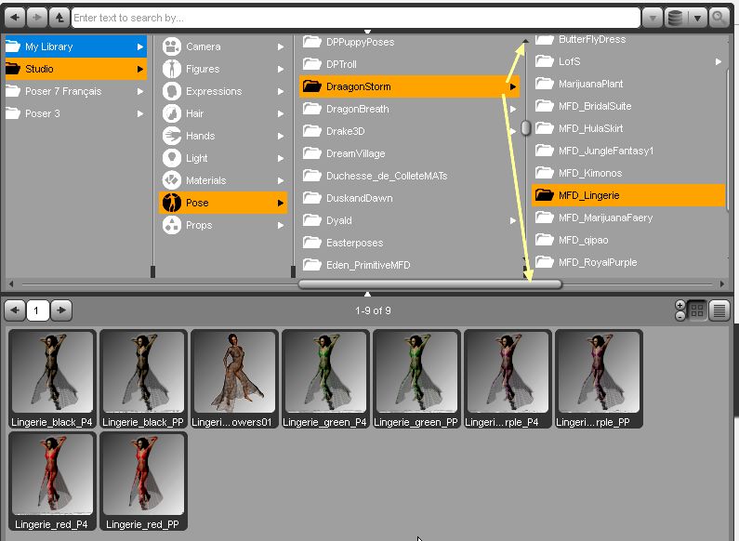Expand the Camera category arrow
The width and height of the screenshot is (739, 541).
[x=281, y=46]
